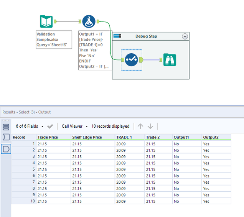This screenshot has height=217, width=244.
Task: Go to previous record with up arrow
Action: [x=140, y=126]
